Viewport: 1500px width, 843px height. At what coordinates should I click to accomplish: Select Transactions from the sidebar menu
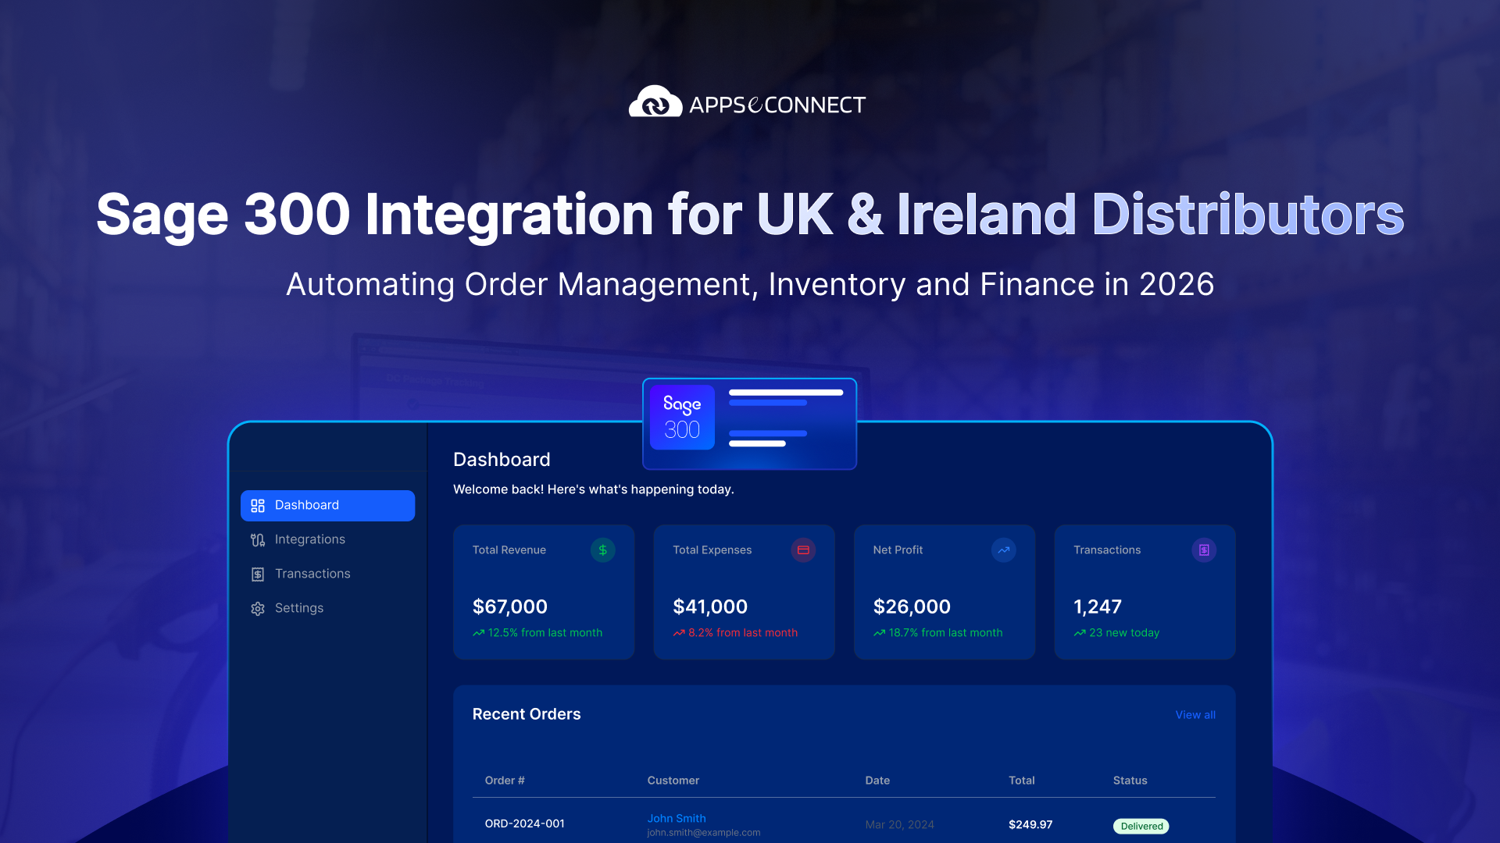(x=312, y=574)
